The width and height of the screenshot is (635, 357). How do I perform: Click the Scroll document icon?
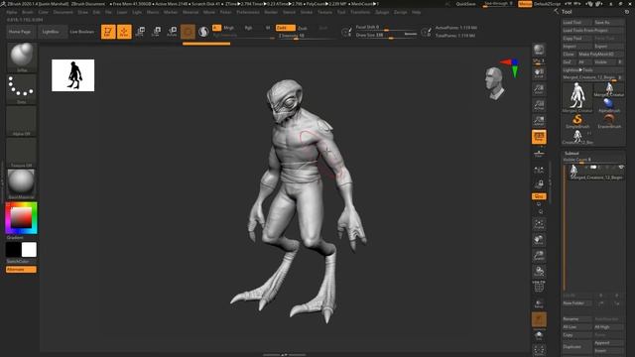pyautogui.click(x=539, y=72)
